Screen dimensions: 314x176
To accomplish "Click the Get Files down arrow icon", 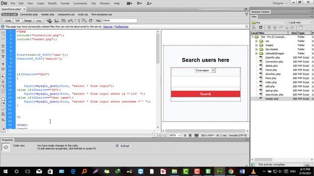I will [269, 27].
